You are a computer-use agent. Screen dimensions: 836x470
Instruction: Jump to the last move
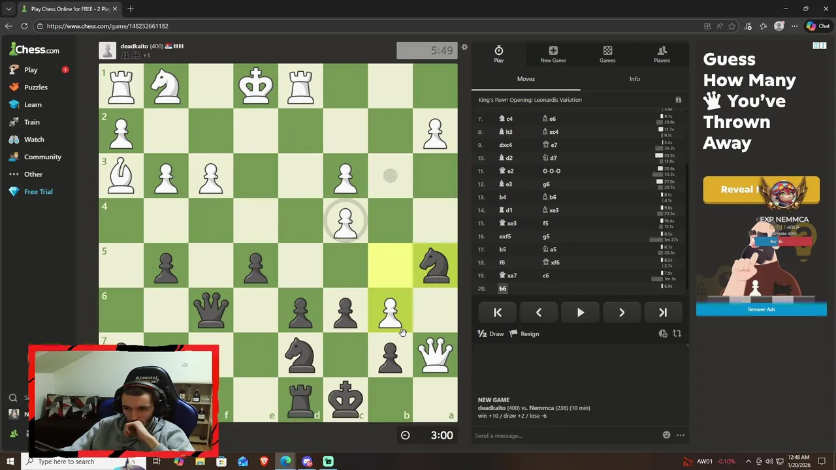coord(663,313)
